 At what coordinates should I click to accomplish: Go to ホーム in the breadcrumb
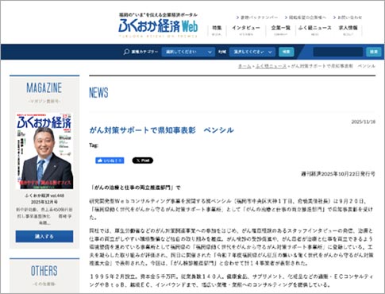click(244, 66)
